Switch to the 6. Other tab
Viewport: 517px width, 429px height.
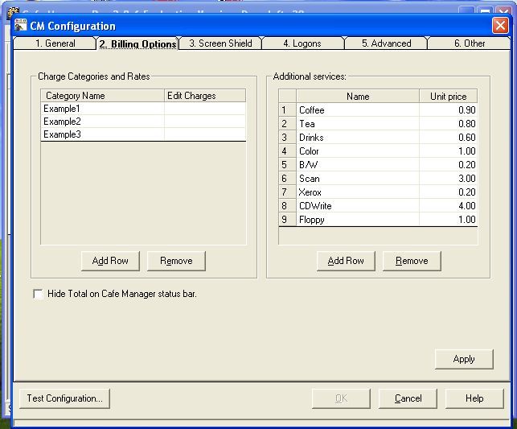[470, 43]
